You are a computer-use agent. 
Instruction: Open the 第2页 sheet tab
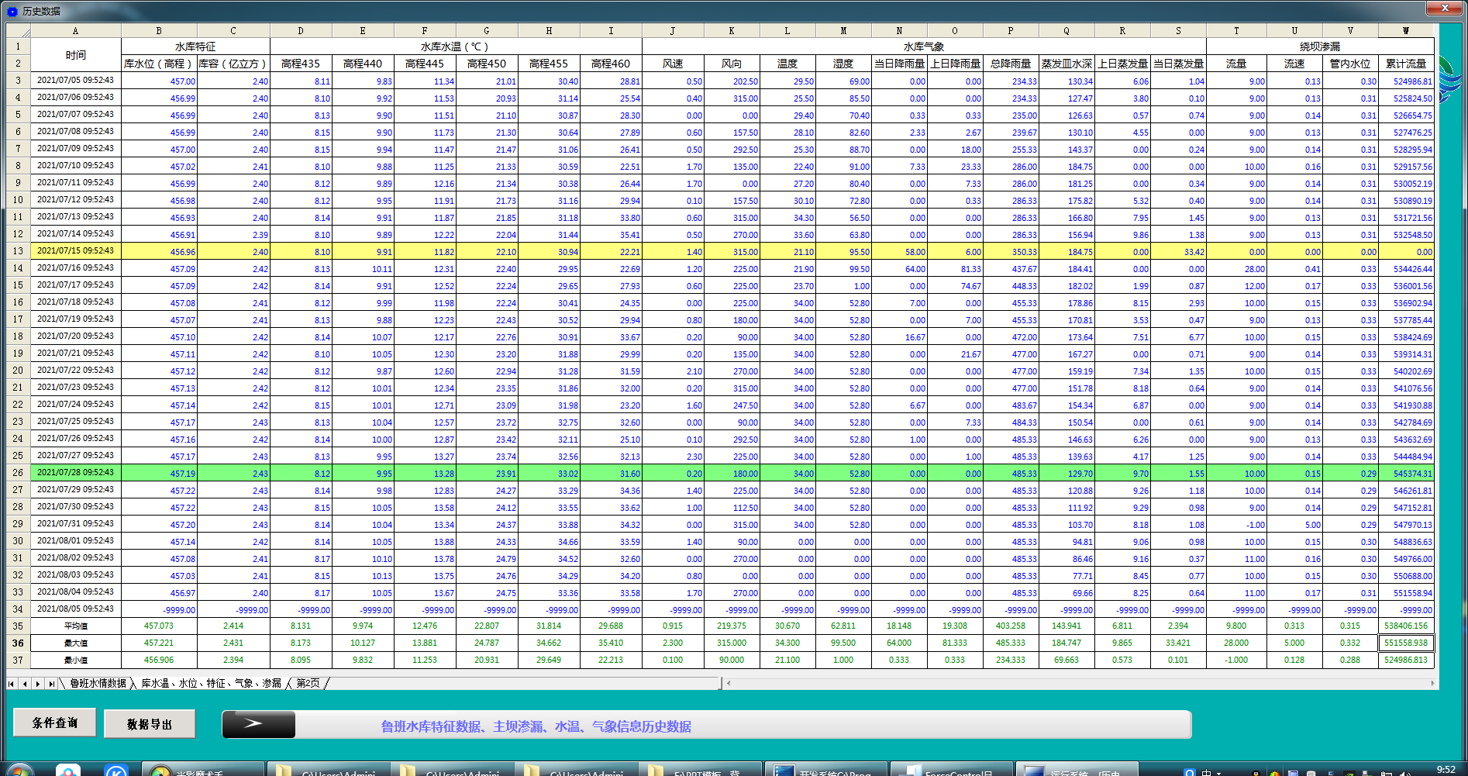pyautogui.click(x=308, y=684)
